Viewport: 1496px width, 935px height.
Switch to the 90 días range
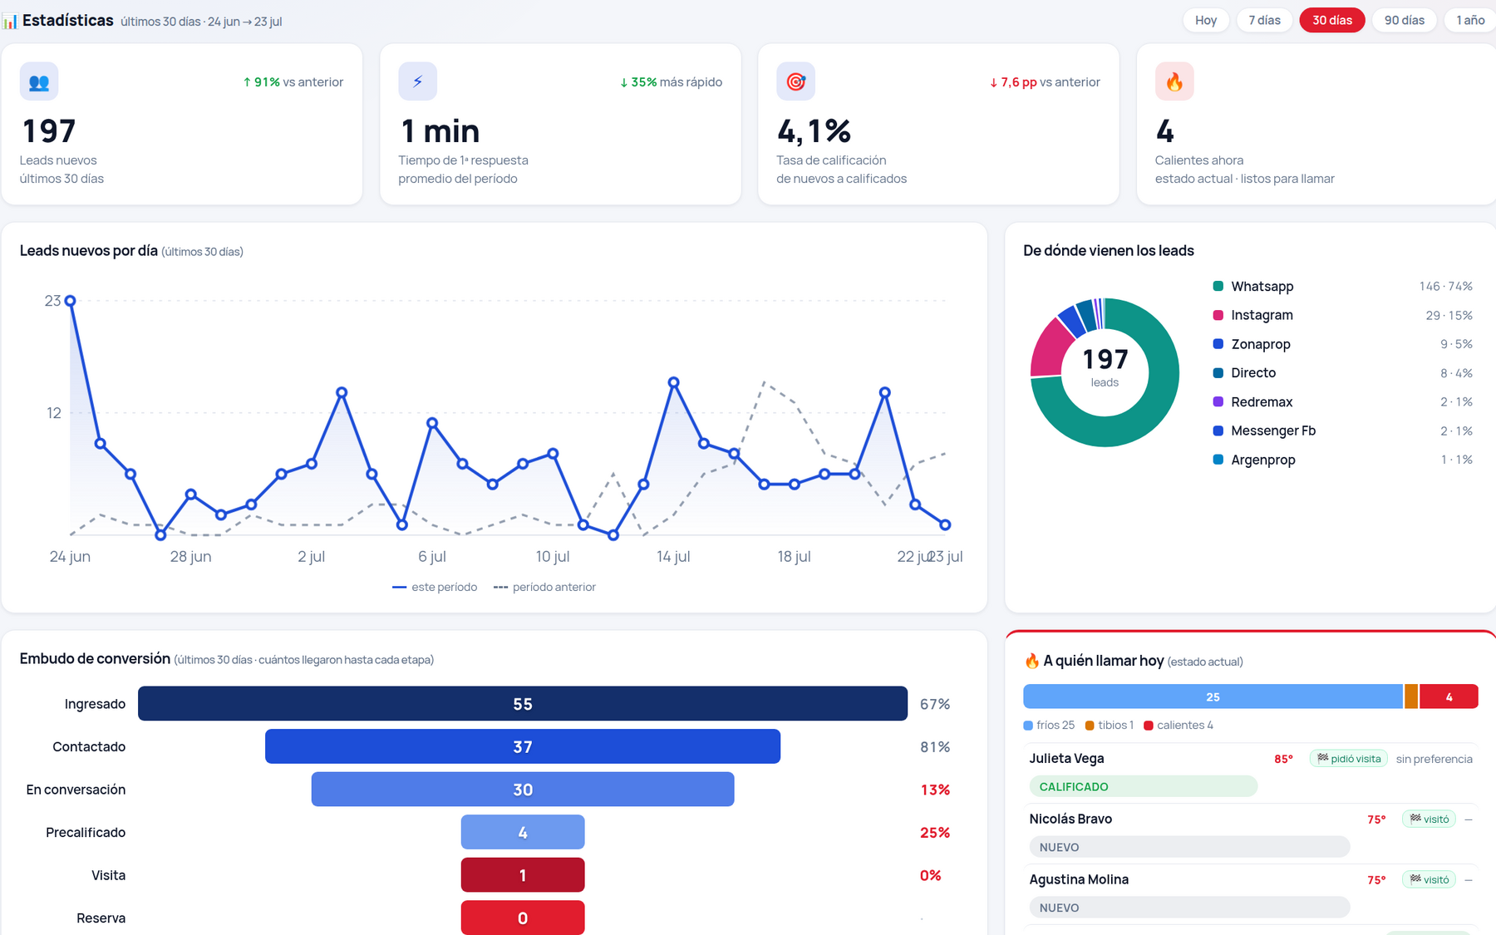click(1405, 20)
